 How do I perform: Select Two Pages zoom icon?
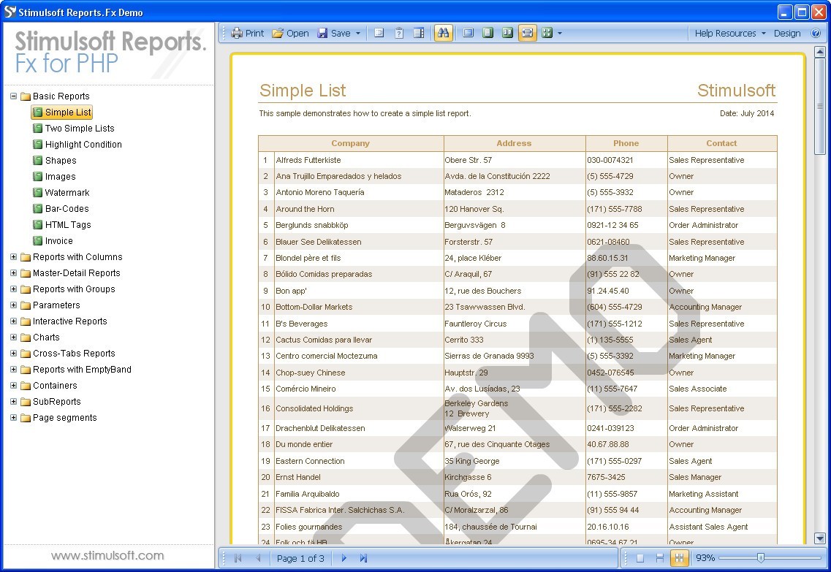pos(507,33)
